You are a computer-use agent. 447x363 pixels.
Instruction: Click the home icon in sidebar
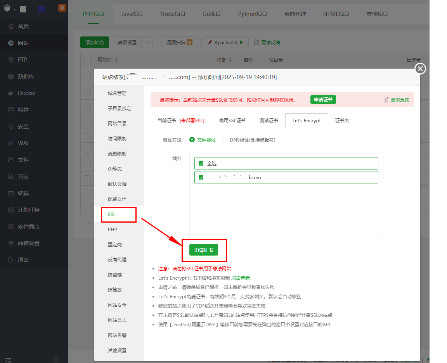11,26
